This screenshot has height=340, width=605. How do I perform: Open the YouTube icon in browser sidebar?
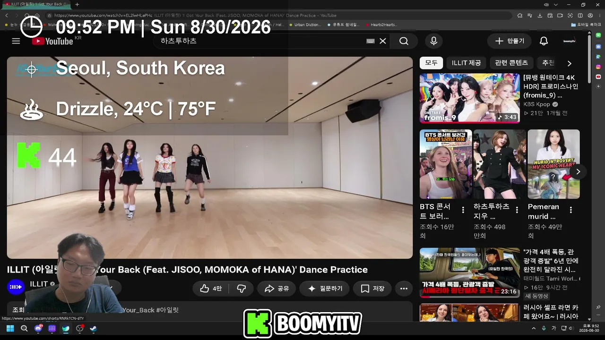pyautogui.click(x=598, y=76)
